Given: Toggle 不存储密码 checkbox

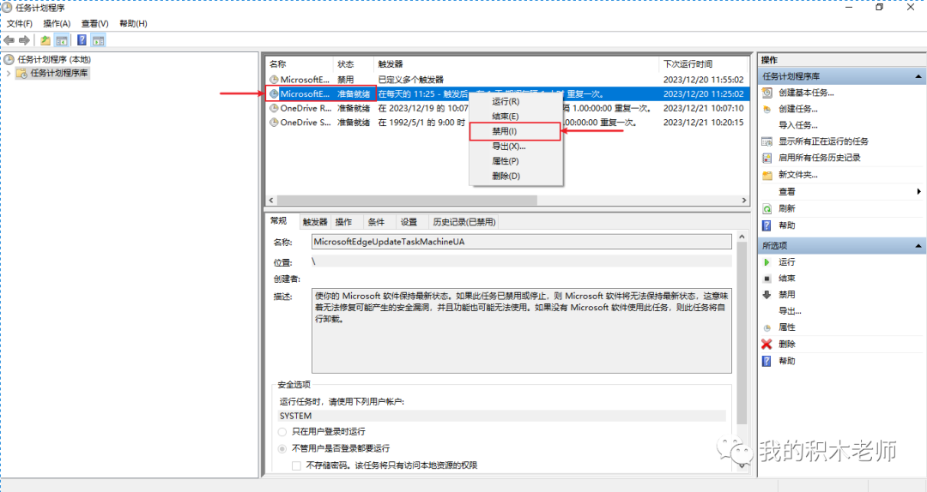Looking at the screenshot, I should click(297, 465).
